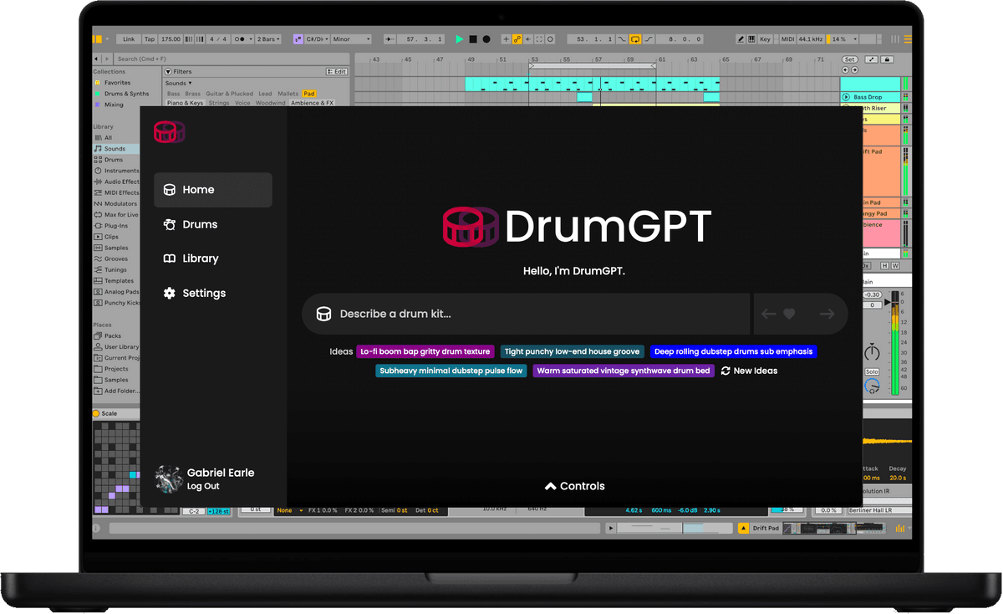The width and height of the screenshot is (1003, 614).
Task: Choose the "Deep rolling dubstep drums sub emphasis" idea
Action: (x=733, y=351)
